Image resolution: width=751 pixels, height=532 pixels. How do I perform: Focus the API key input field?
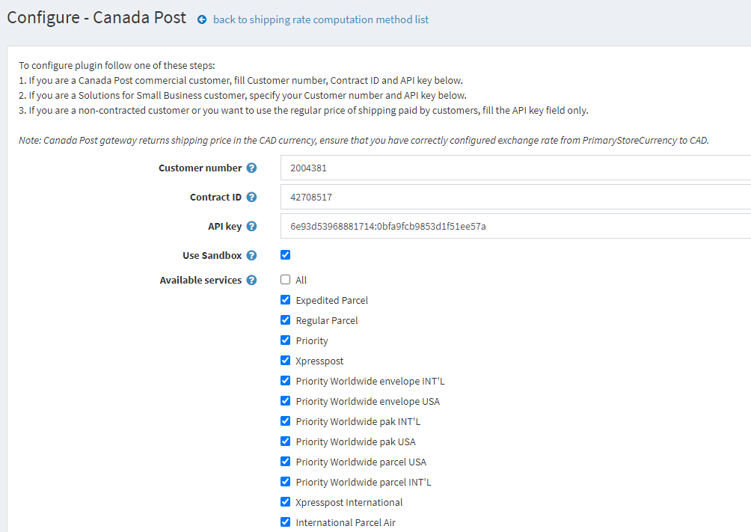click(x=515, y=226)
